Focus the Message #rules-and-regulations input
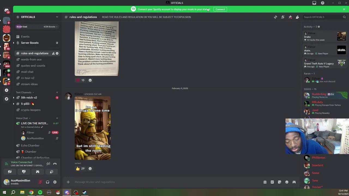 tap(166, 182)
